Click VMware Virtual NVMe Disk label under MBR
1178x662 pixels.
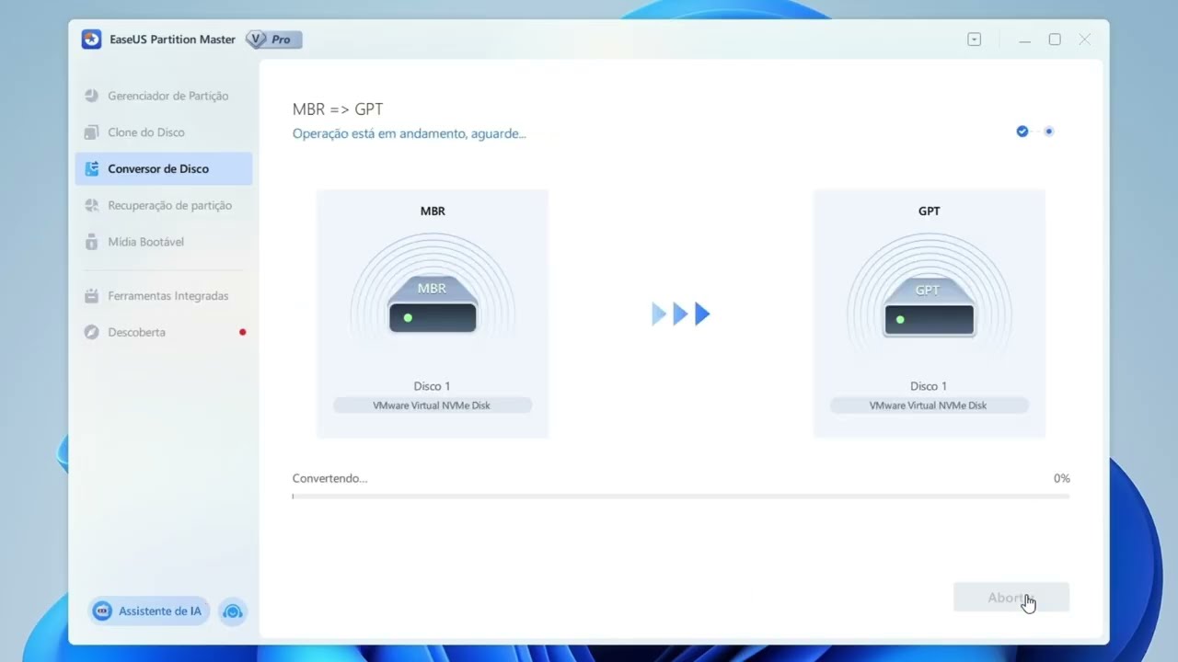(433, 405)
